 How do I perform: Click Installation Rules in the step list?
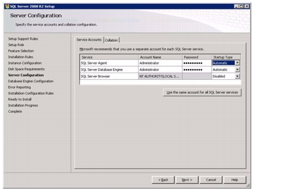click(x=21, y=57)
